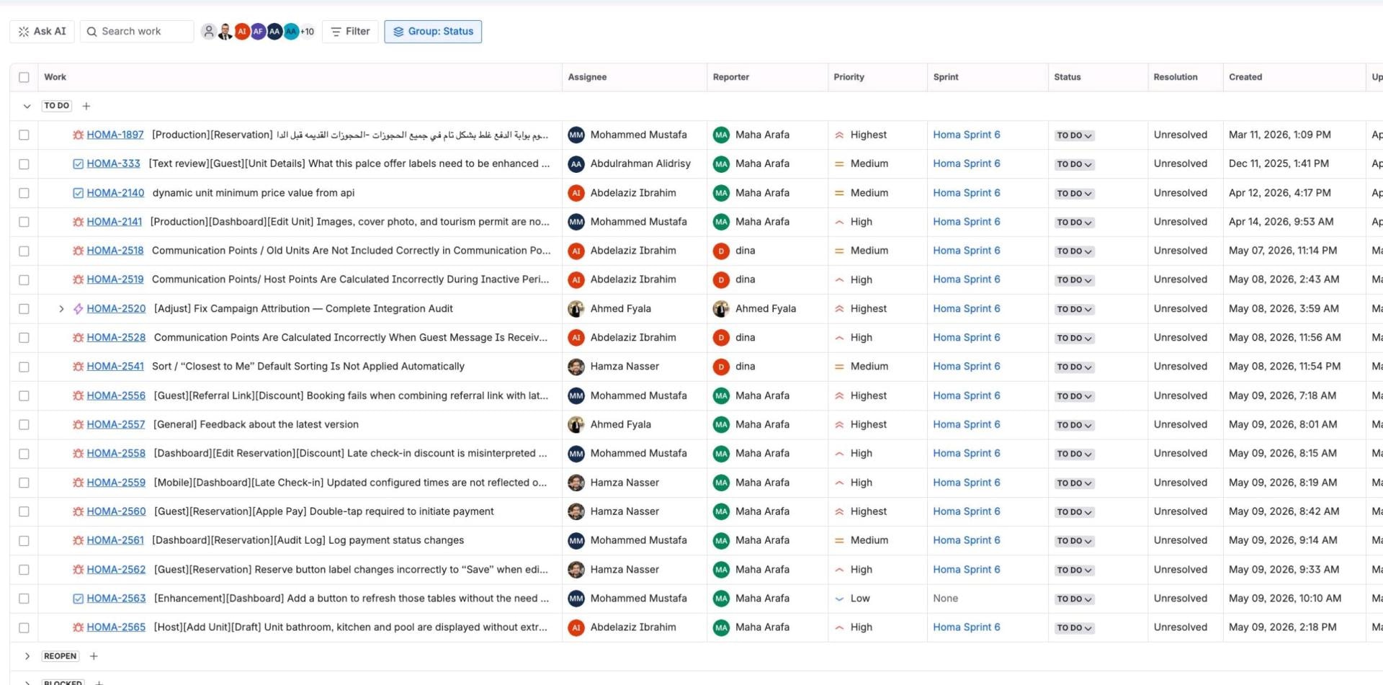Select the checkbox for HOMA-2565 row

click(24, 628)
